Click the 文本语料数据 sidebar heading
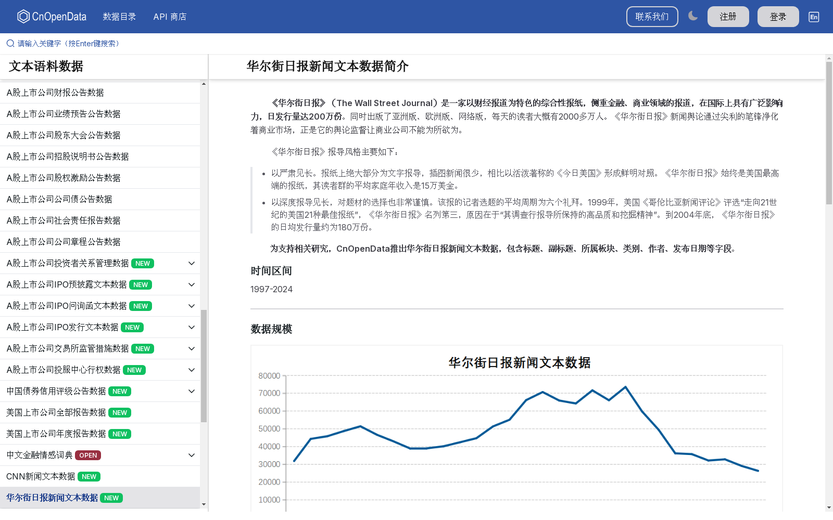This screenshot has width=833, height=520. click(x=46, y=67)
